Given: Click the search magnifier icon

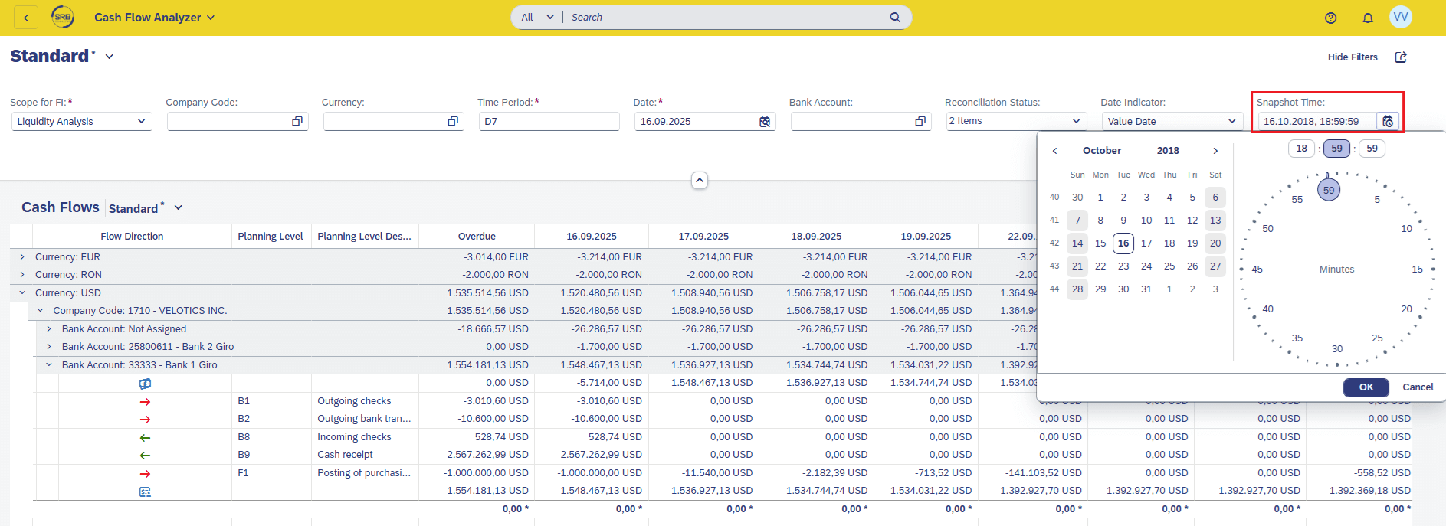Looking at the screenshot, I should click(x=894, y=18).
